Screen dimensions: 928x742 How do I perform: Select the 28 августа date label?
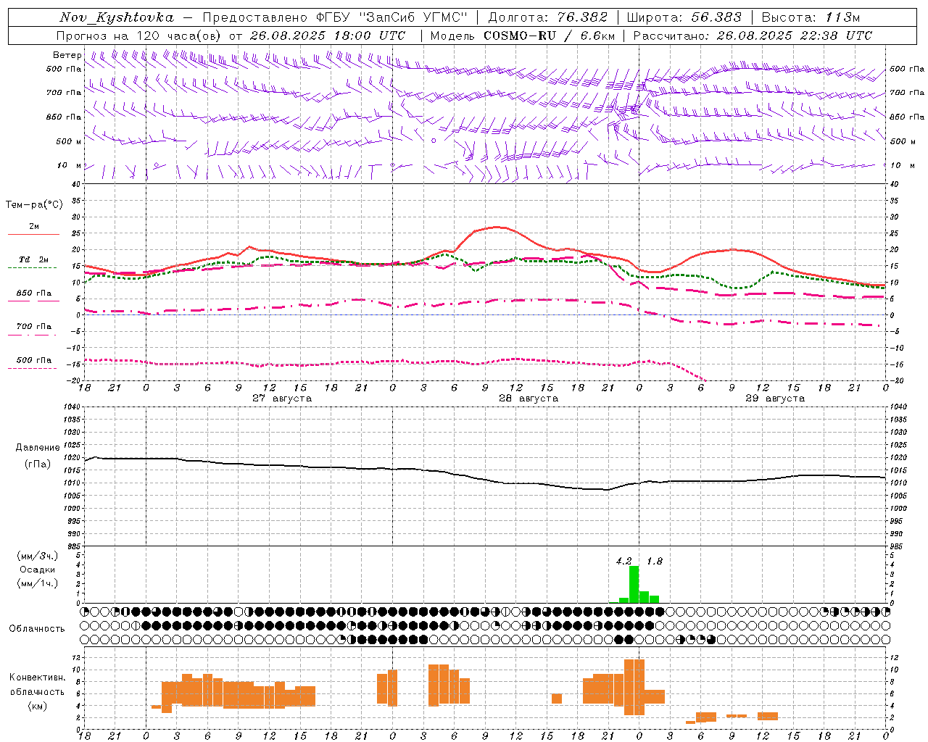coord(529,399)
